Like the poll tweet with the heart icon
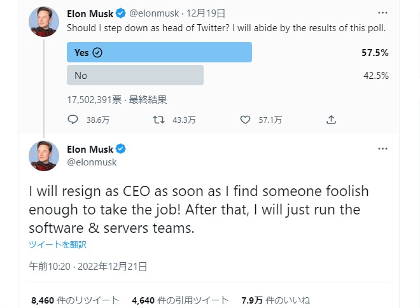Viewport: 420px width, 308px height. pos(246,119)
